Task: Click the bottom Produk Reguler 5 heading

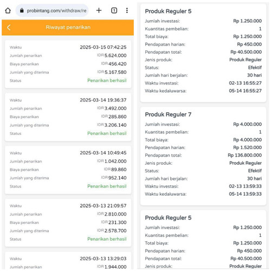Action: (x=168, y=218)
